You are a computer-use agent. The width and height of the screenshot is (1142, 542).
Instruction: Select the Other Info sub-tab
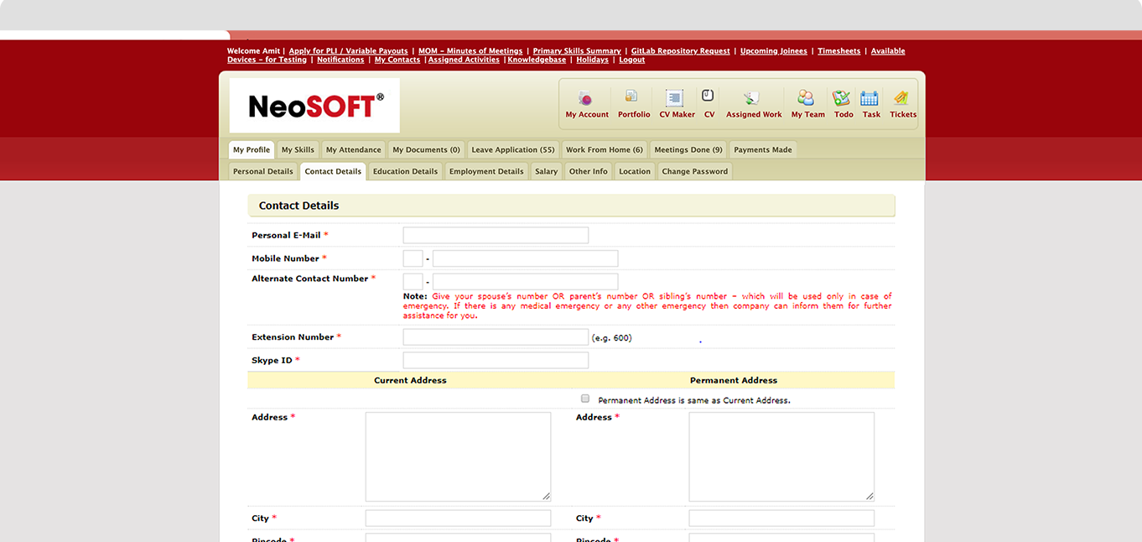pos(589,171)
